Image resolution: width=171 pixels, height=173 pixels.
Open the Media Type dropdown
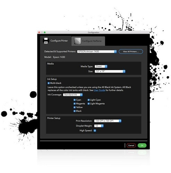click(101, 66)
